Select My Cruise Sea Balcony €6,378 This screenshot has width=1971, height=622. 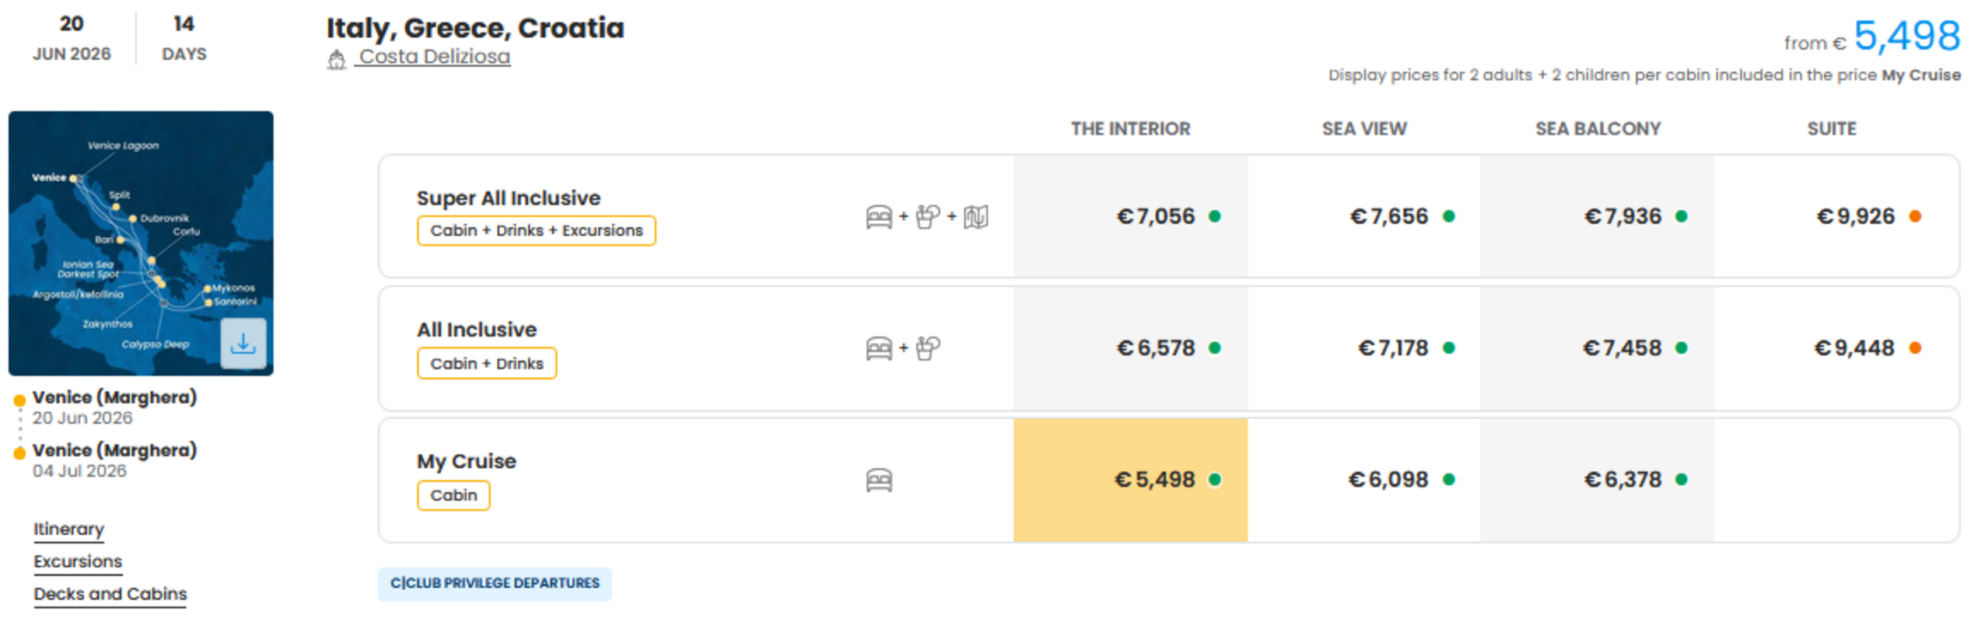pos(1597,480)
